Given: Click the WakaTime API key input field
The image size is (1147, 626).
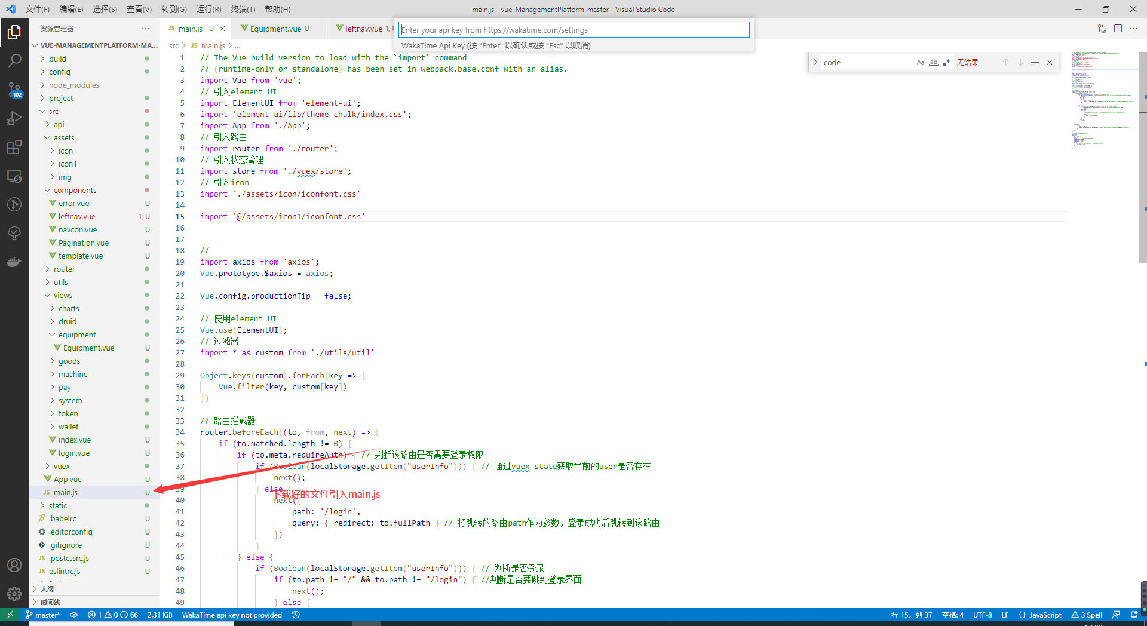Looking at the screenshot, I should point(573,30).
